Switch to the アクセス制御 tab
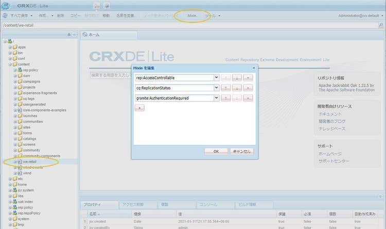 (132, 204)
